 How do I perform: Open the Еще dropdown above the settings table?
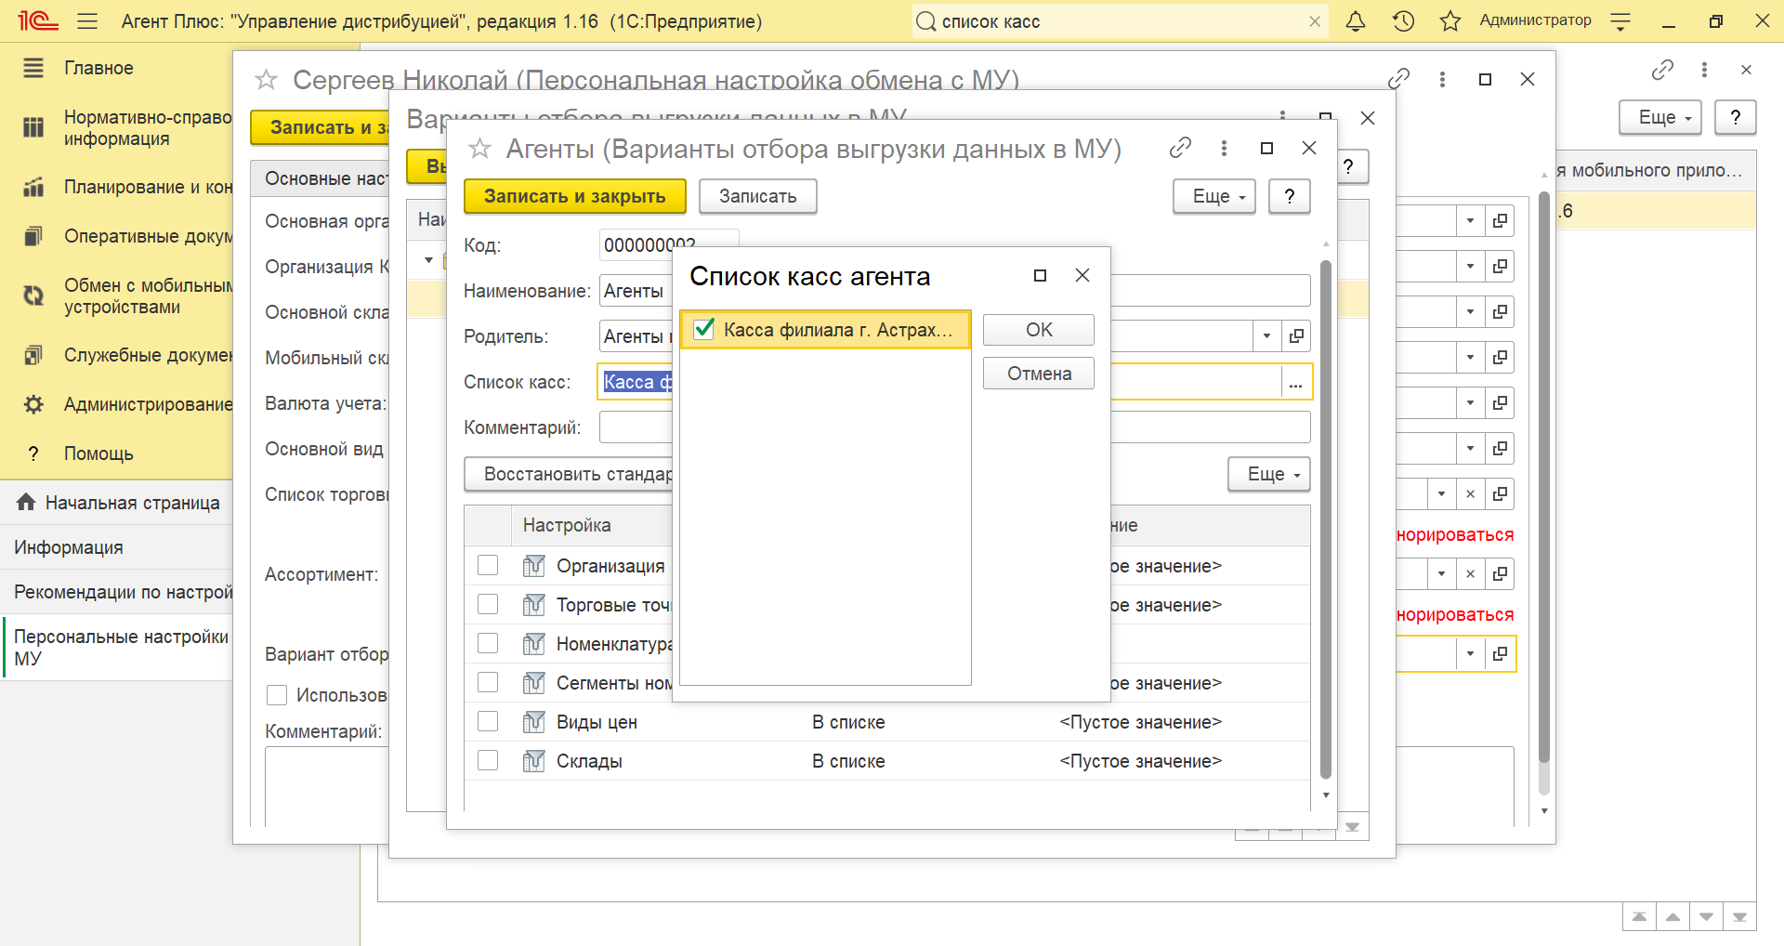tap(1269, 474)
